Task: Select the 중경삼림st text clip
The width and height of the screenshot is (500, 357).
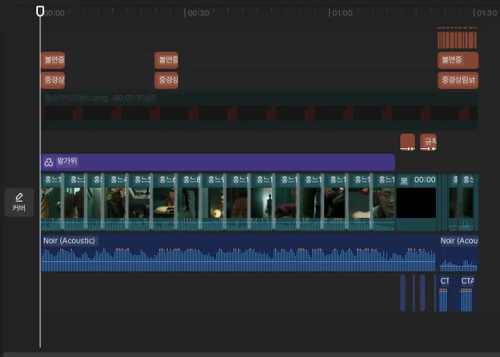Action: click(x=458, y=80)
